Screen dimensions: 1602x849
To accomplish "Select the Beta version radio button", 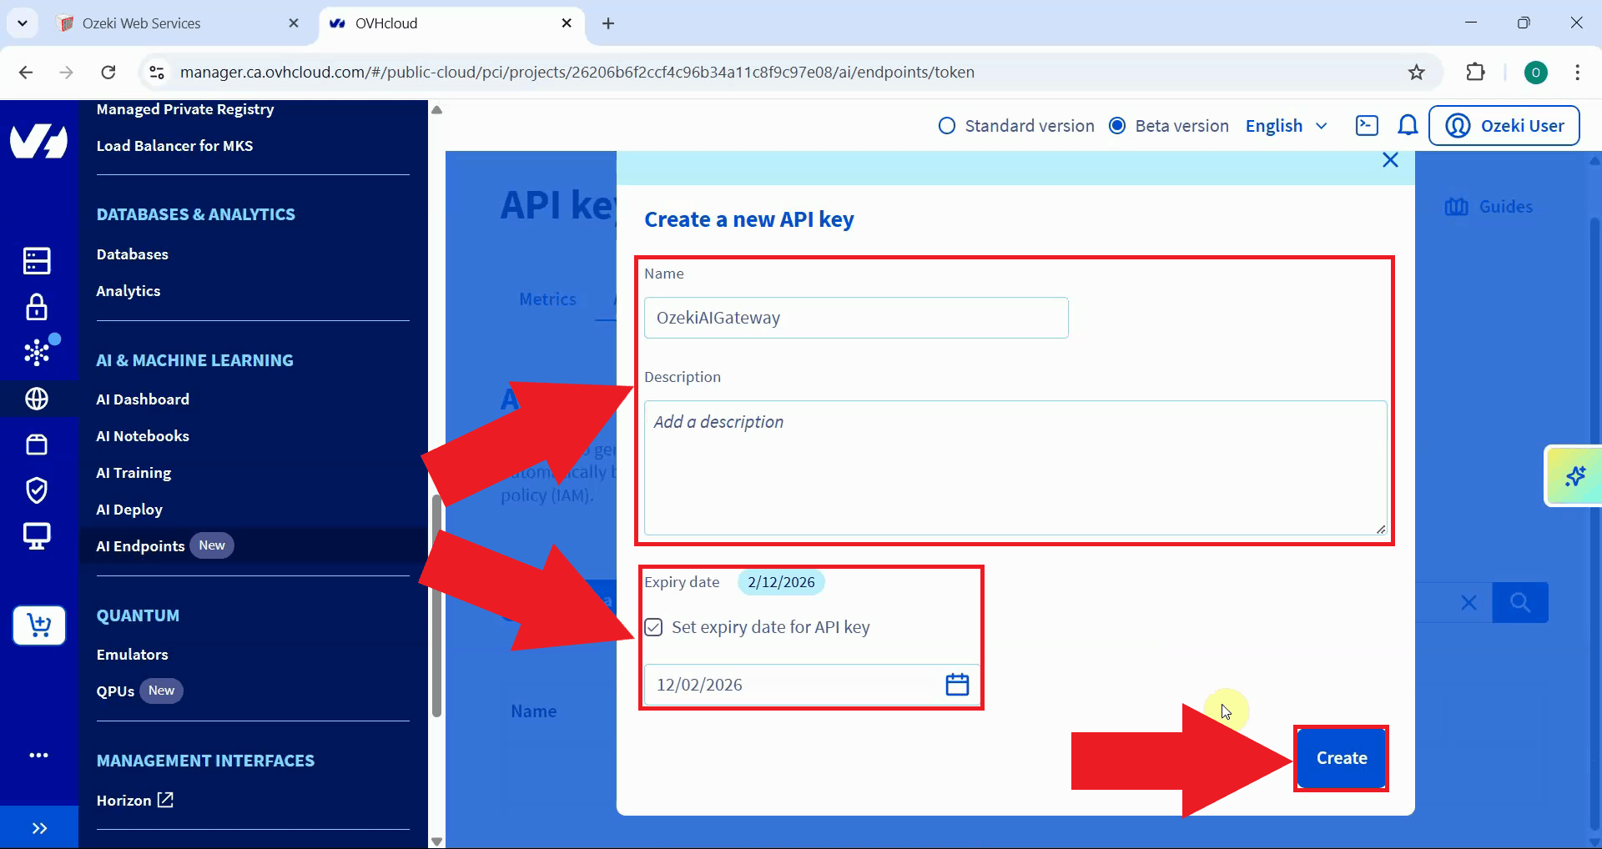I will (x=1116, y=125).
